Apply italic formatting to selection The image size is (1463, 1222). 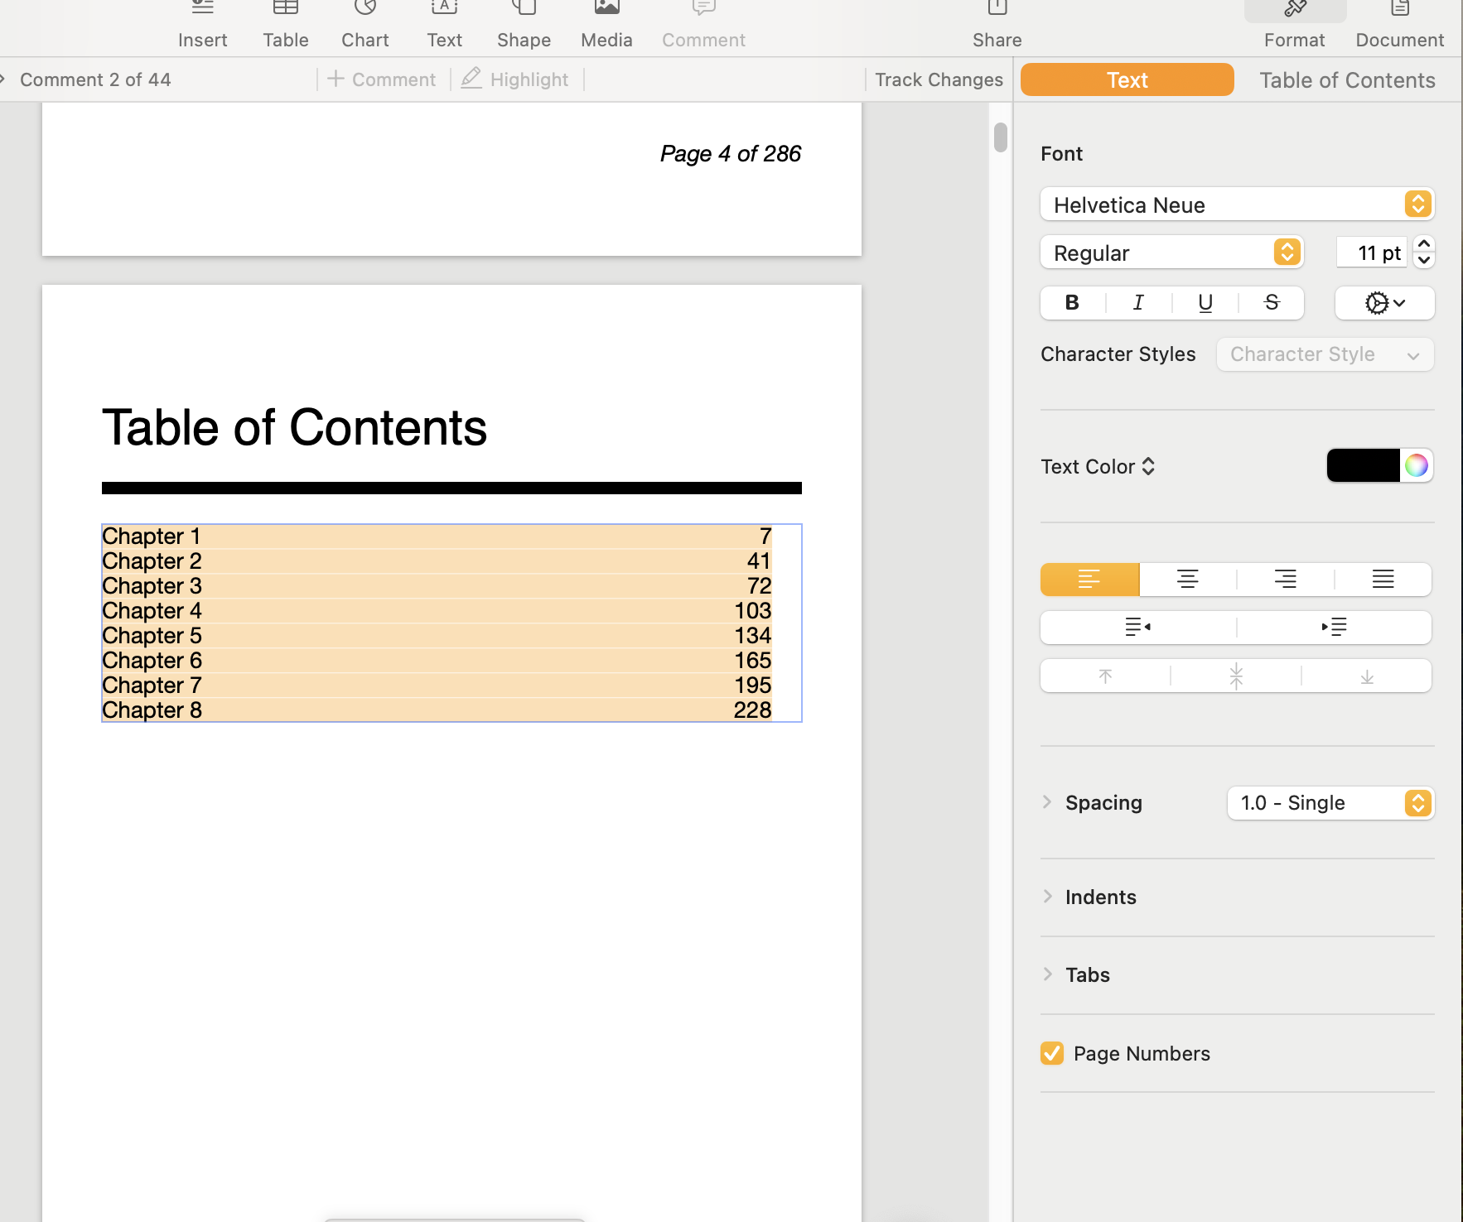pos(1139,303)
